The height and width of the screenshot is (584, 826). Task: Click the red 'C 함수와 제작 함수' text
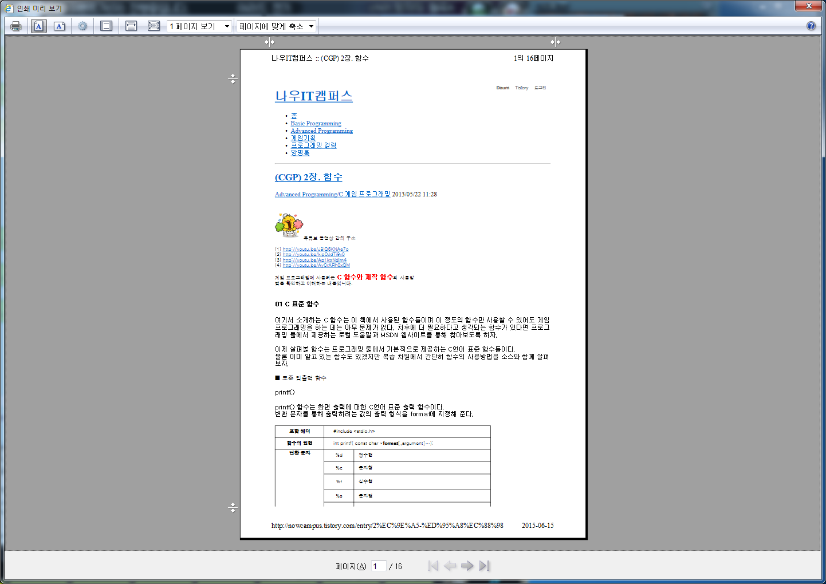coord(365,277)
